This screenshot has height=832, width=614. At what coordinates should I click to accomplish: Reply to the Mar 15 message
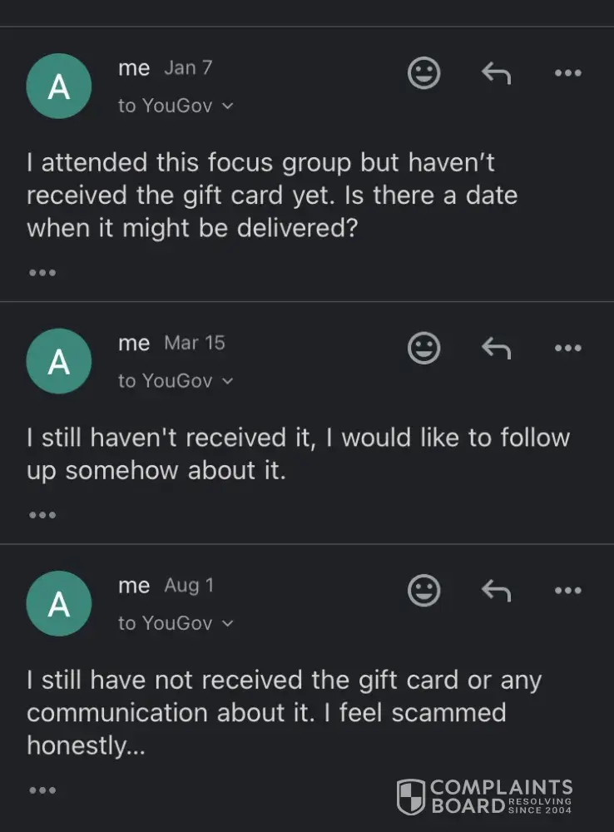coord(496,348)
